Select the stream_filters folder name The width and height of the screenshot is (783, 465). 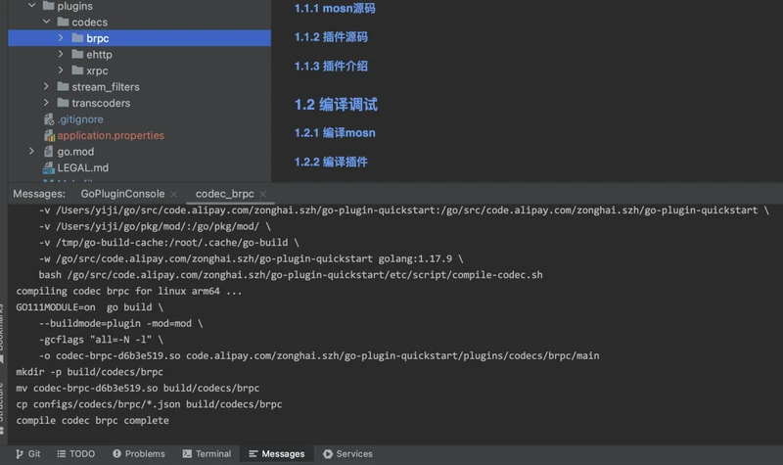pos(106,87)
